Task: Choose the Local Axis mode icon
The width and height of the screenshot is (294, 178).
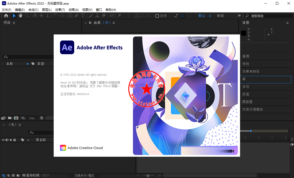Action: pos(137,16)
